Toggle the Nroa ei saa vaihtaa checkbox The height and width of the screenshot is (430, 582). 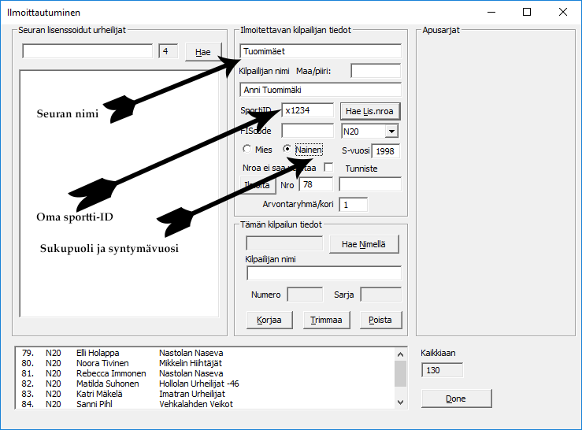coord(328,168)
